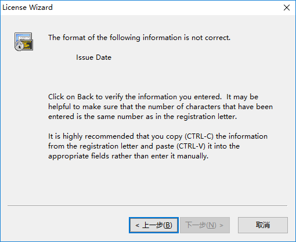This screenshot has width=296, height=242.
Task: Click the (CTRL-C) text in the instructions
Action: click(199, 136)
